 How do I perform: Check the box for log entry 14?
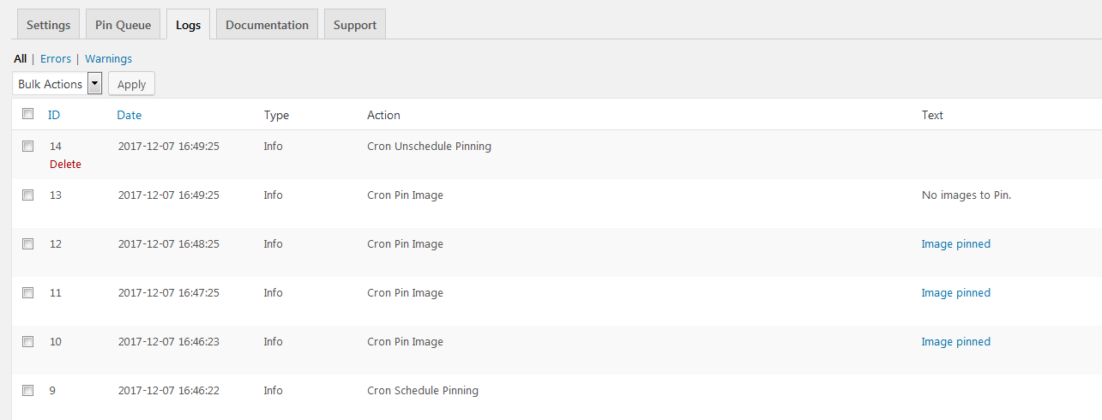click(x=27, y=146)
